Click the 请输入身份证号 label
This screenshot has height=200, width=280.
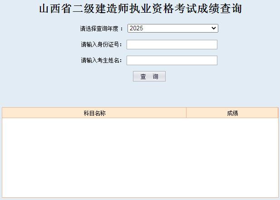[101, 44]
